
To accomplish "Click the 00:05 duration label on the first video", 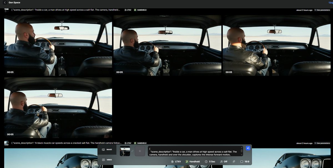I will point(10,72).
